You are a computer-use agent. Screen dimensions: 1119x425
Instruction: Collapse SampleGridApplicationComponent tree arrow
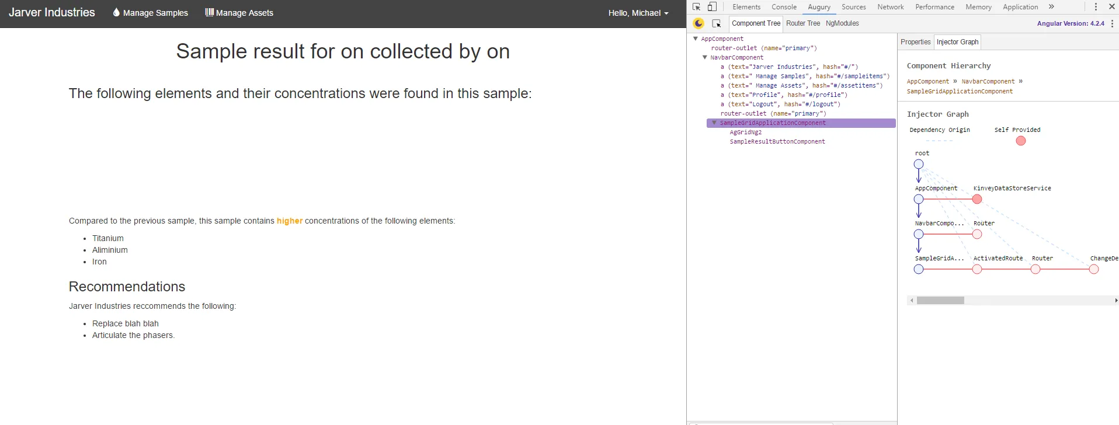pyautogui.click(x=714, y=123)
